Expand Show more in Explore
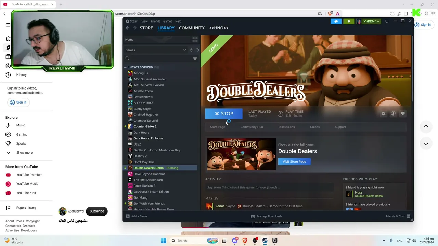Image resolution: width=438 pixels, height=246 pixels. pyautogui.click(x=24, y=153)
